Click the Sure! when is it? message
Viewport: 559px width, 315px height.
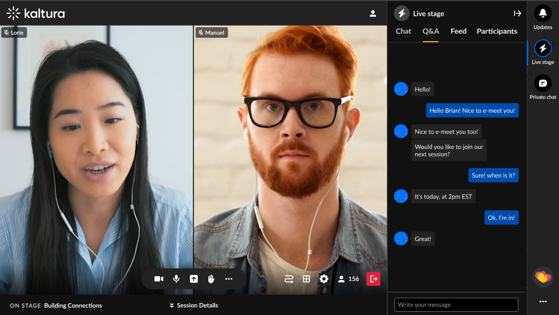point(494,175)
